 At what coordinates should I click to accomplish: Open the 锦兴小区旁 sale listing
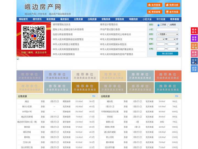[27, 107]
